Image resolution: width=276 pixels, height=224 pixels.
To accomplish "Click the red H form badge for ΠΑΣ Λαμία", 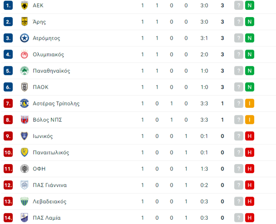I will (x=249, y=218).
